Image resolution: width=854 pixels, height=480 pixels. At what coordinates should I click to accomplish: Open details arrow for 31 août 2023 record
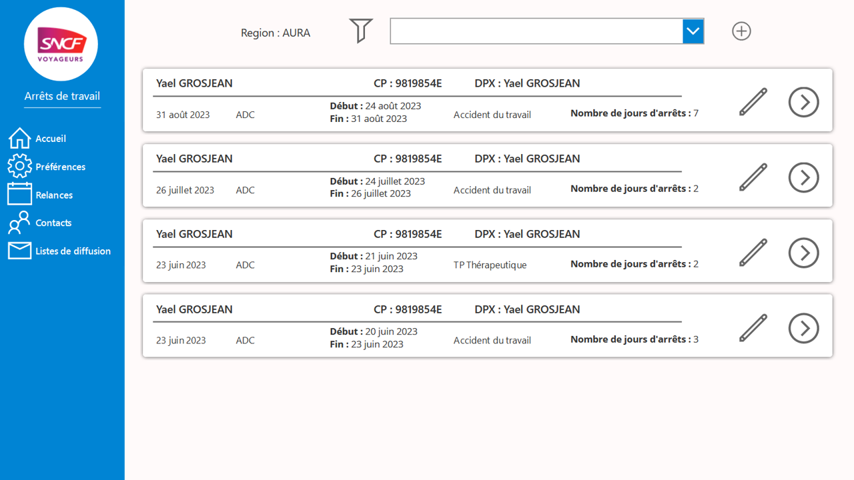coord(803,102)
